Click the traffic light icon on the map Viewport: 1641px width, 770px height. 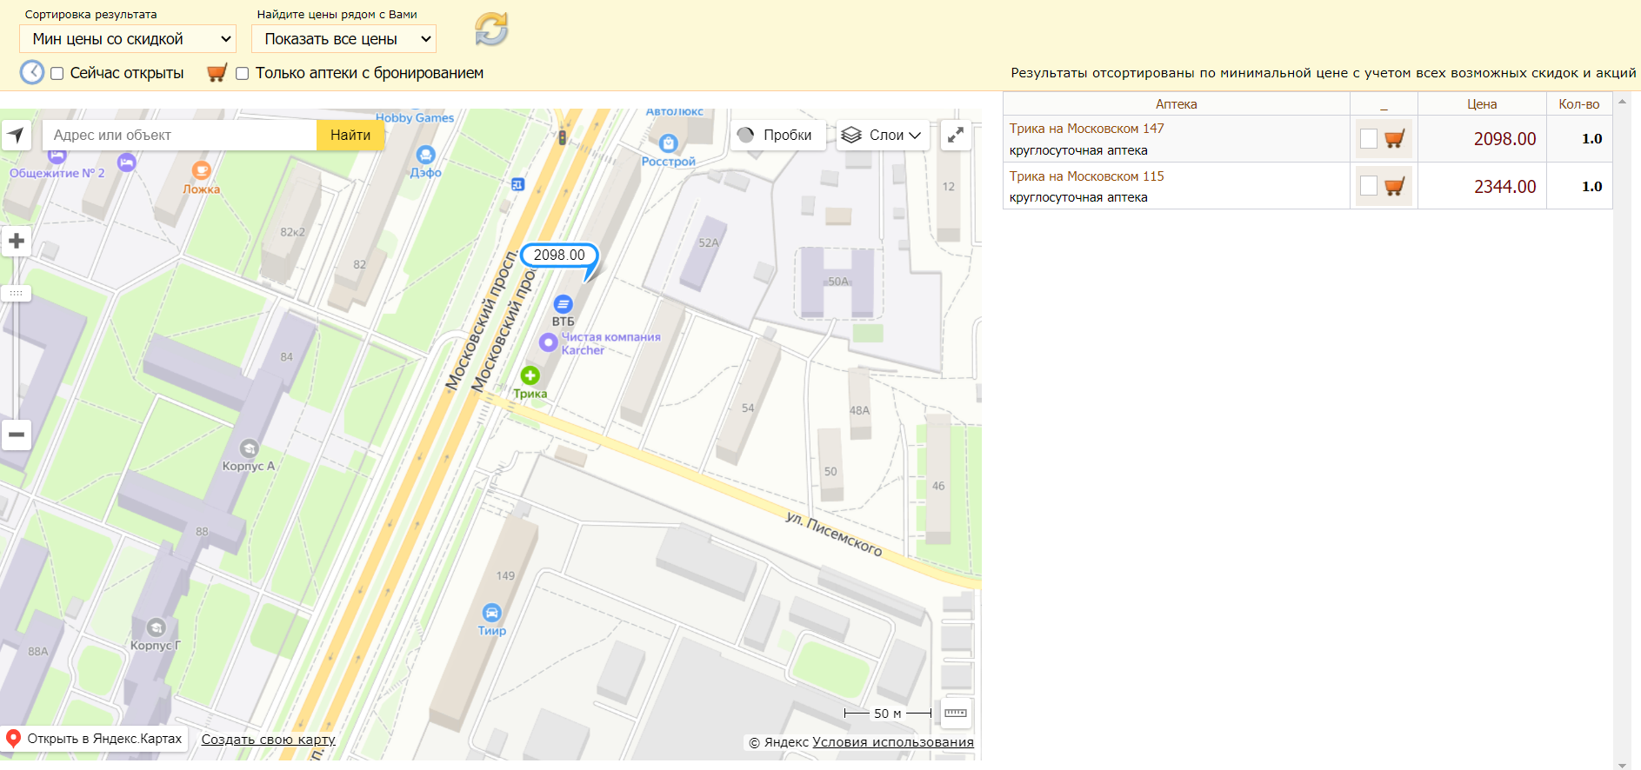[x=563, y=137]
